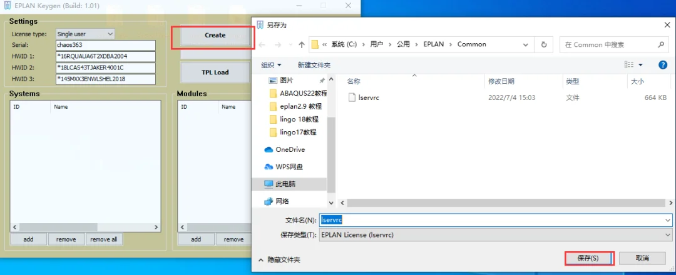
Task: Click the 保存(S) button
Action: pyautogui.click(x=588, y=258)
